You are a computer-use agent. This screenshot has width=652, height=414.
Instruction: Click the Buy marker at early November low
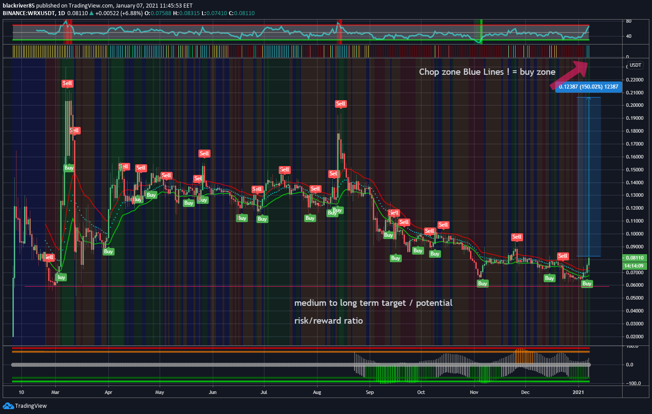[483, 283]
